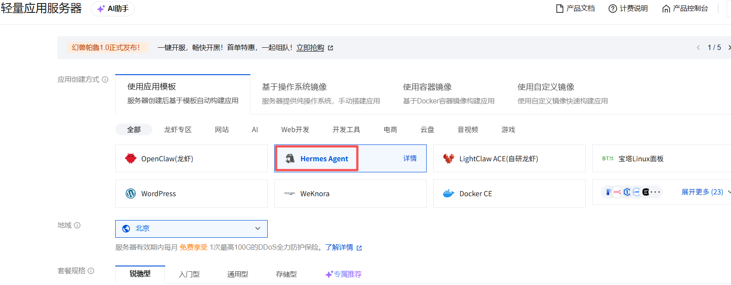Open the 北京 region dropdown
The height and width of the screenshot is (285, 731).
point(191,228)
